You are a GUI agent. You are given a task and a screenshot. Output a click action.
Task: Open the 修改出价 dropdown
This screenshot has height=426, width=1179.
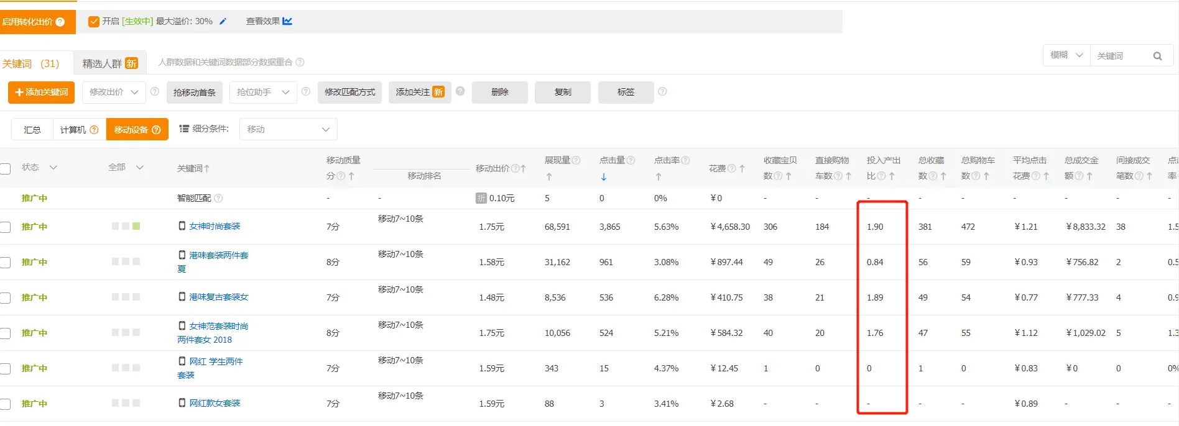[x=114, y=93]
